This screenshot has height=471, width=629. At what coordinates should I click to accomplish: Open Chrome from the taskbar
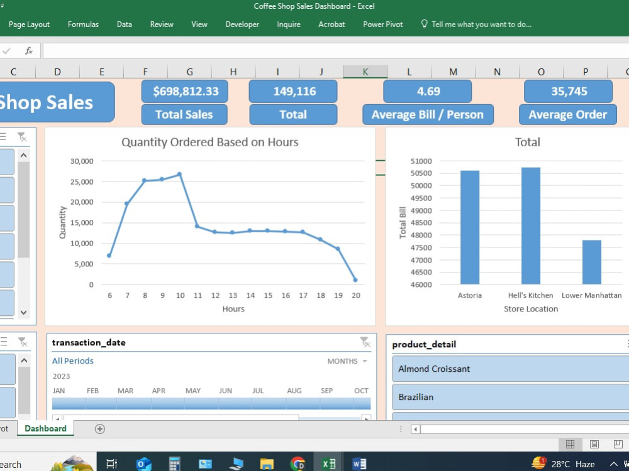298,464
